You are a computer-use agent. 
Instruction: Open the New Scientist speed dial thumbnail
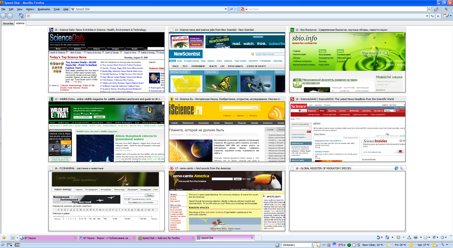point(227,62)
